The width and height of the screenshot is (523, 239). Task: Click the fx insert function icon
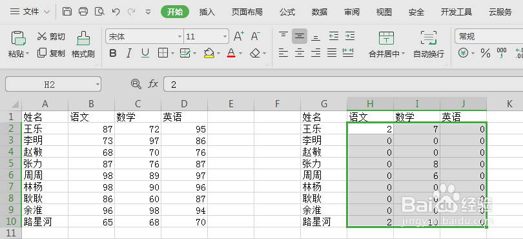click(x=153, y=84)
